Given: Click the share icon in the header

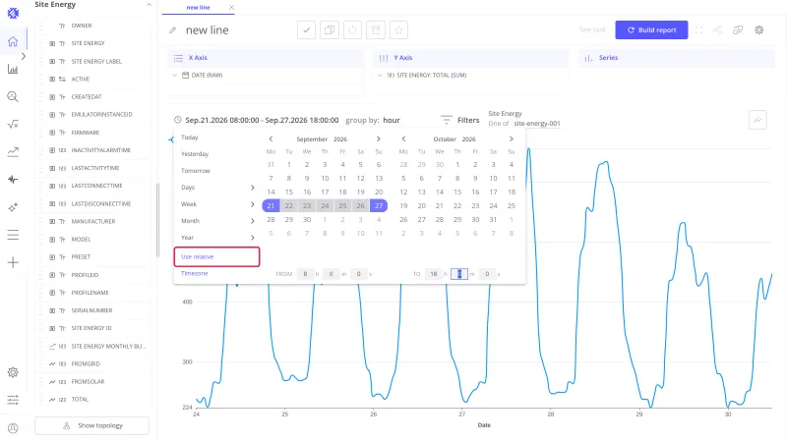Looking at the screenshot, I should tap(718, 30).
